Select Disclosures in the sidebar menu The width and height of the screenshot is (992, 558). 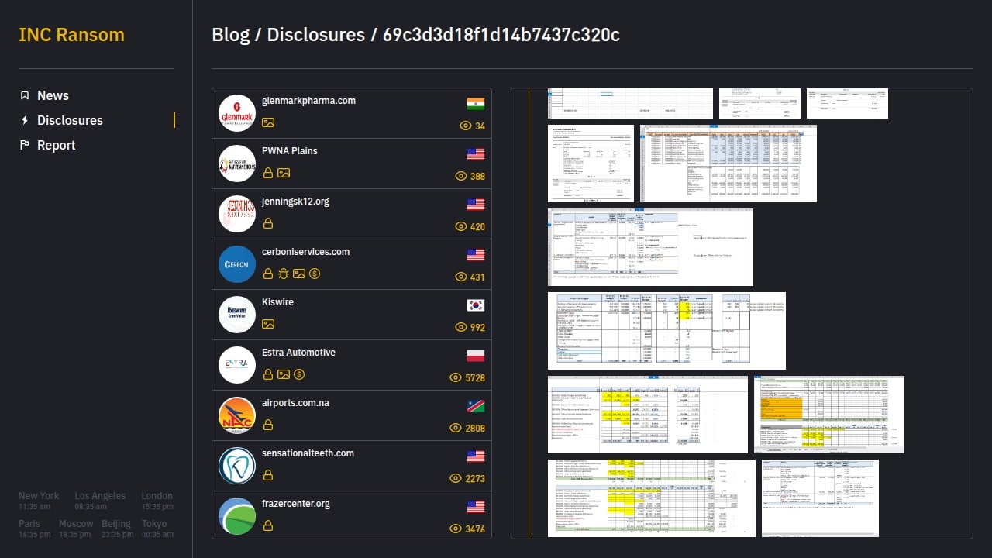tap(70, 120)
